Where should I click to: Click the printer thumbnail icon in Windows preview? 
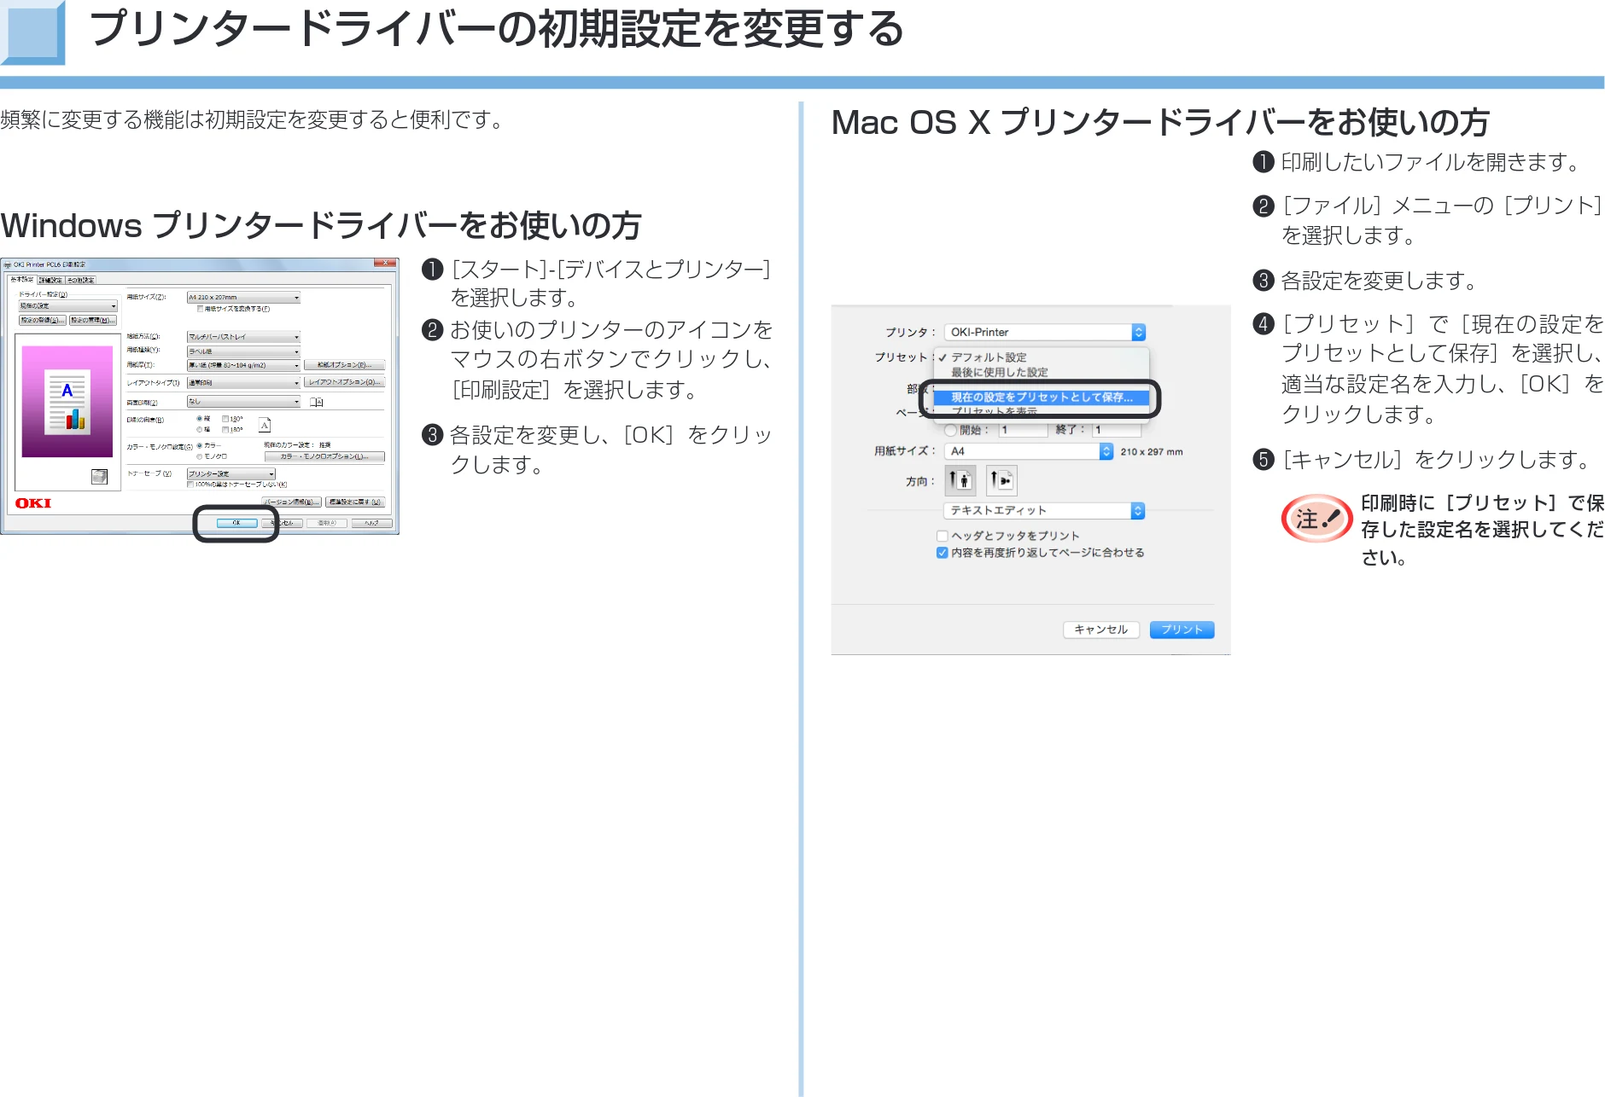tap(99, 476)
